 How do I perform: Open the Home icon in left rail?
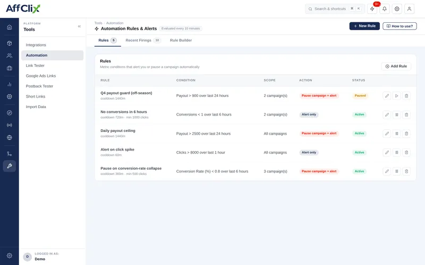point(9,27)
